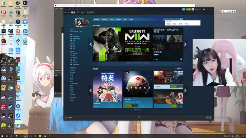This screenshot has width=246, height=138.
Task: Open the Tales of series 特卖 card
Action: point(107,89)
